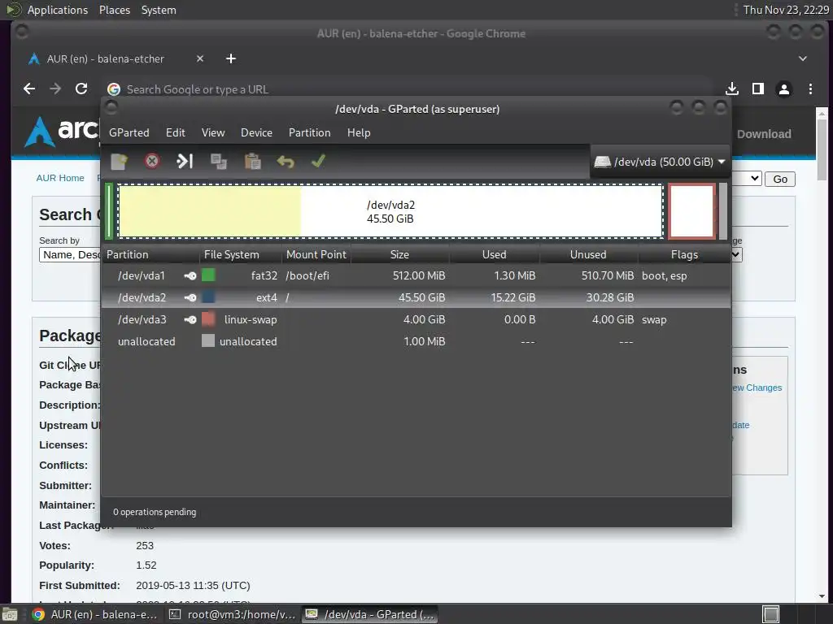Open the Partition menu in GParted

(310, 132)
